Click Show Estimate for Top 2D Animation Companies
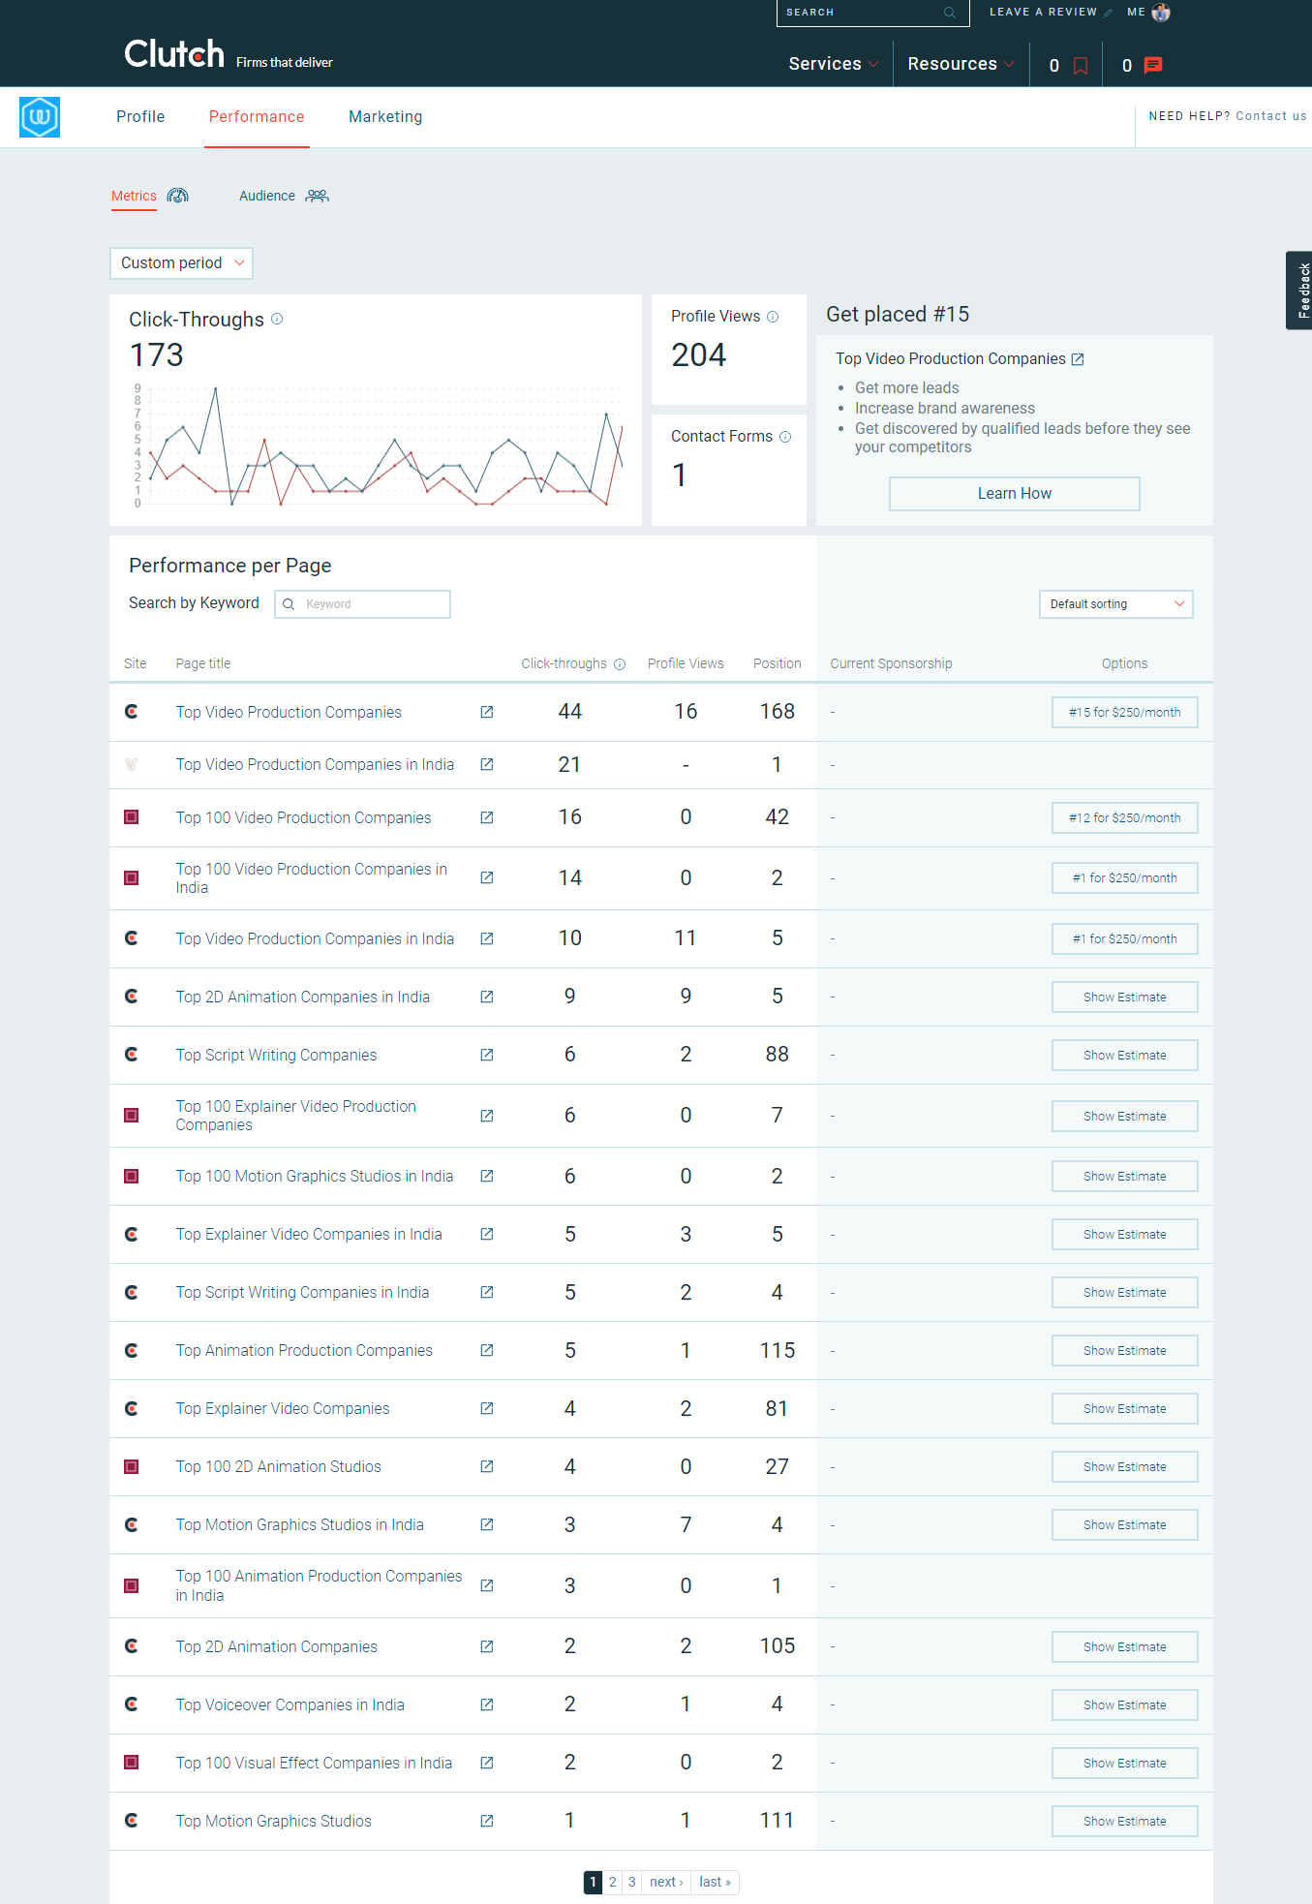The image size is (1312, 1904). [x=1124, y=1647]
